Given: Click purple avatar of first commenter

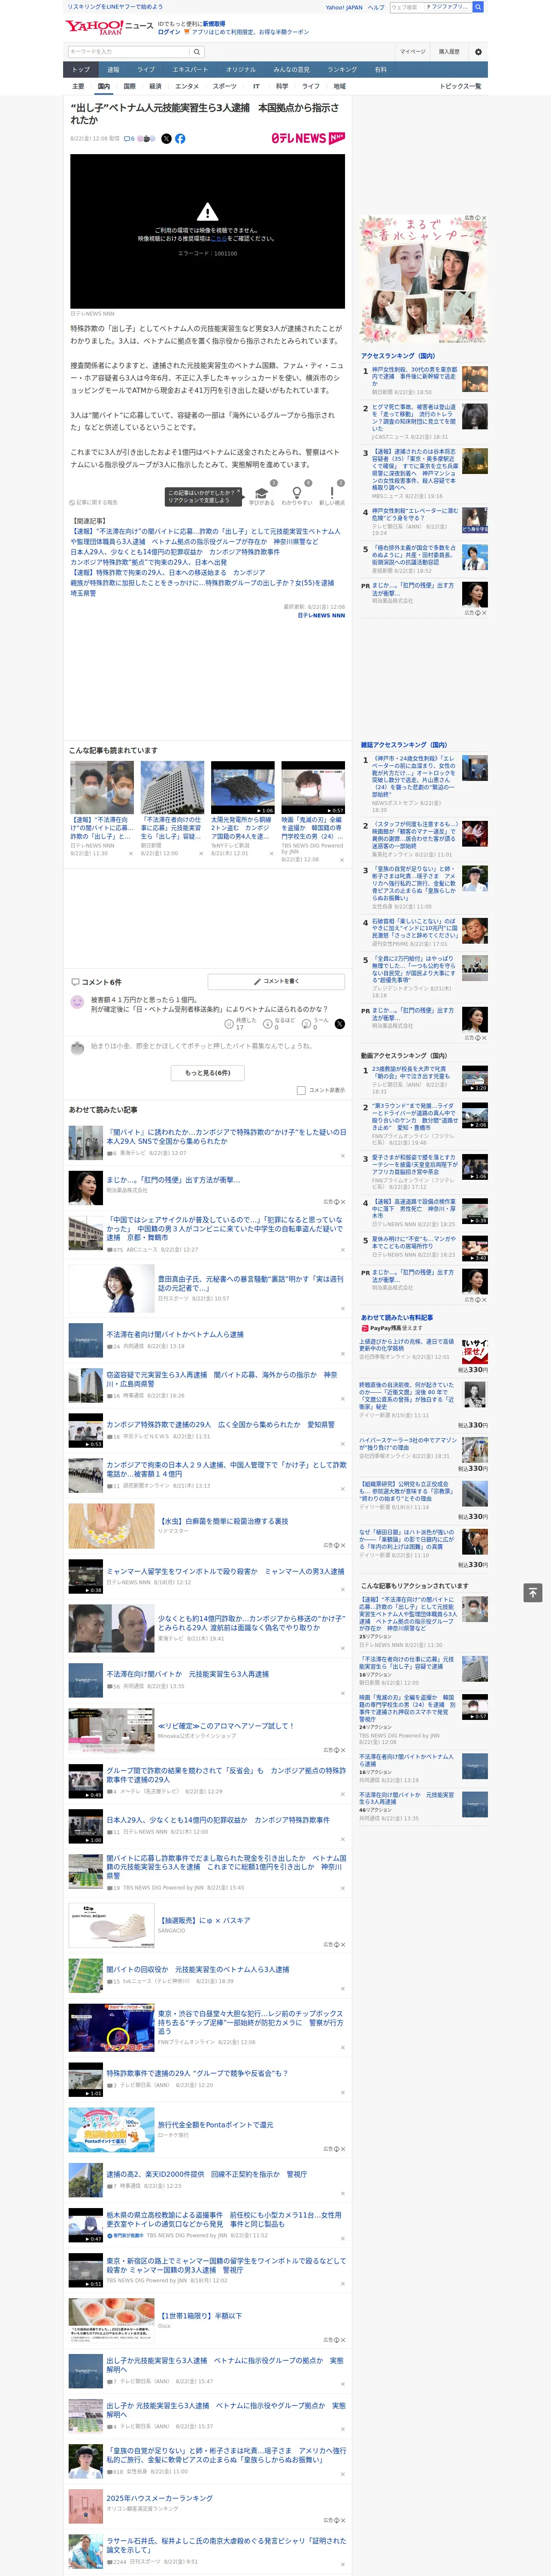Looking at the screenshot, I should click(77, 1002).
